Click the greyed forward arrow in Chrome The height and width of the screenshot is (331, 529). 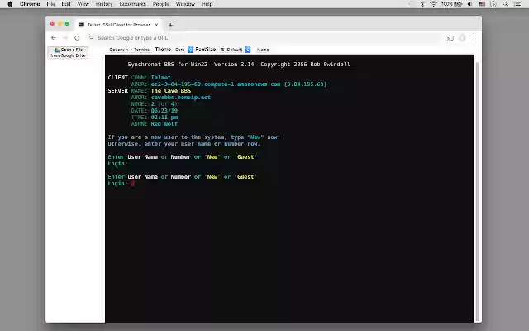click(x=65, y=38)
